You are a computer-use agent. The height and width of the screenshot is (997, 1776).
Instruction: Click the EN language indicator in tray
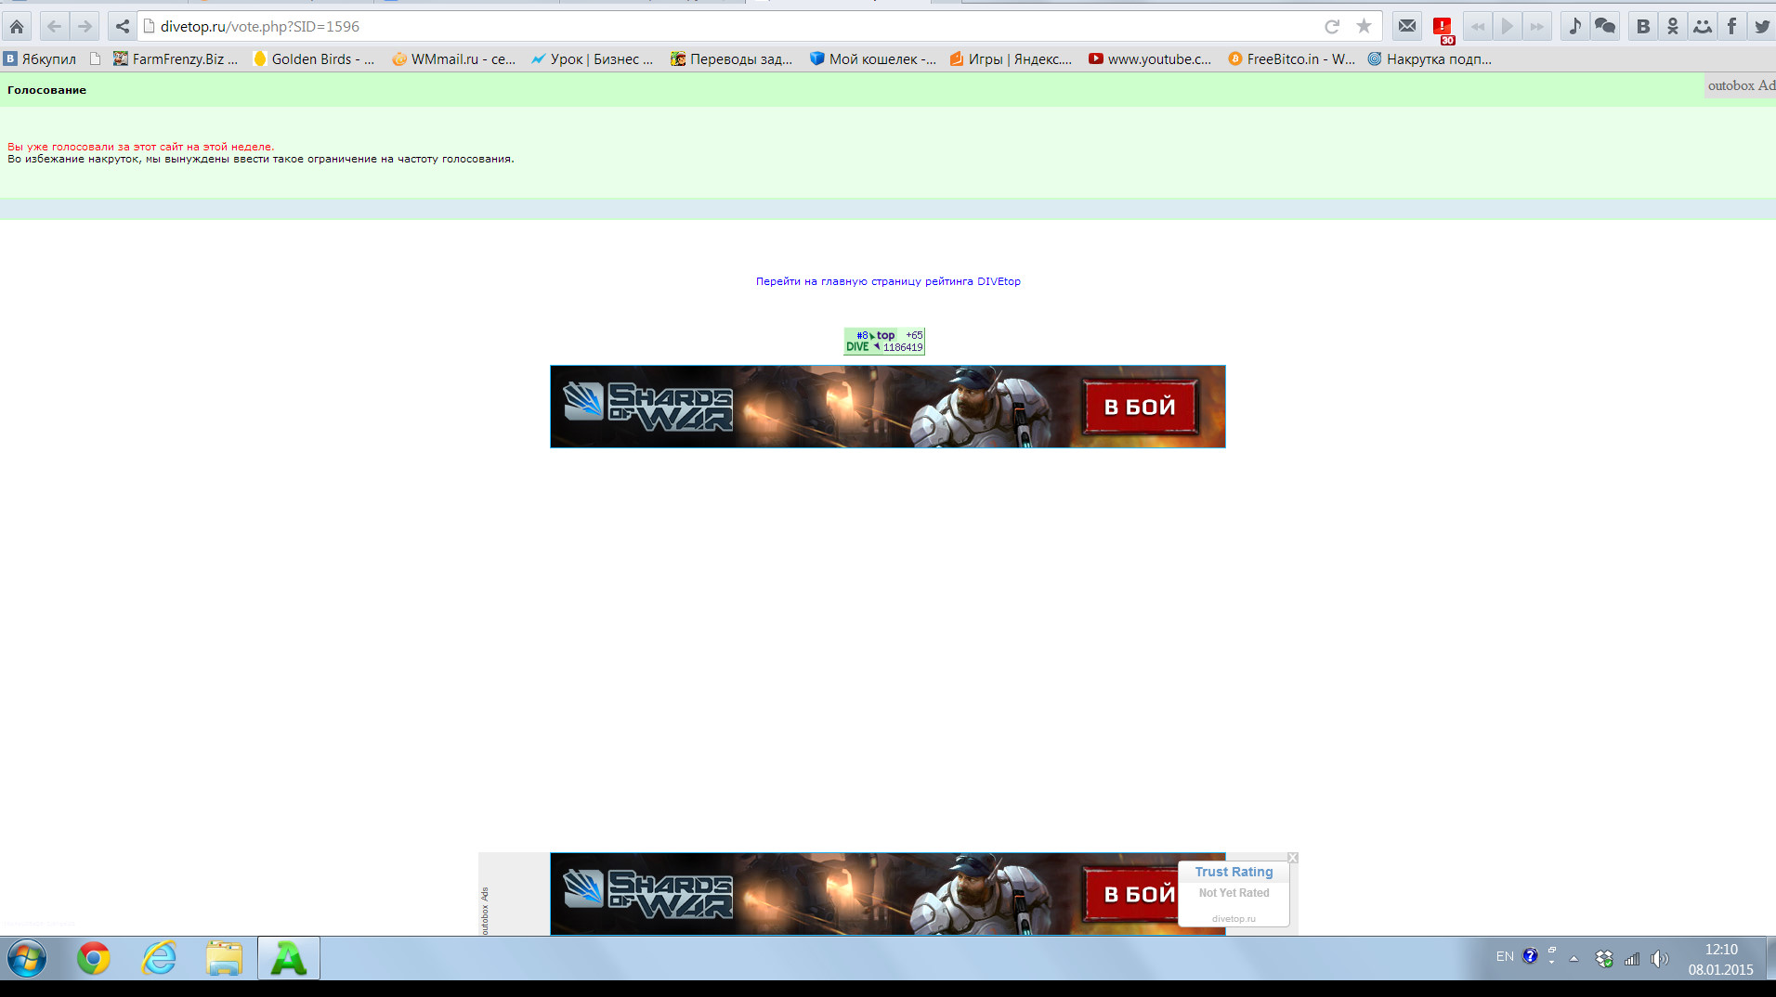(x=1505, y=956)
